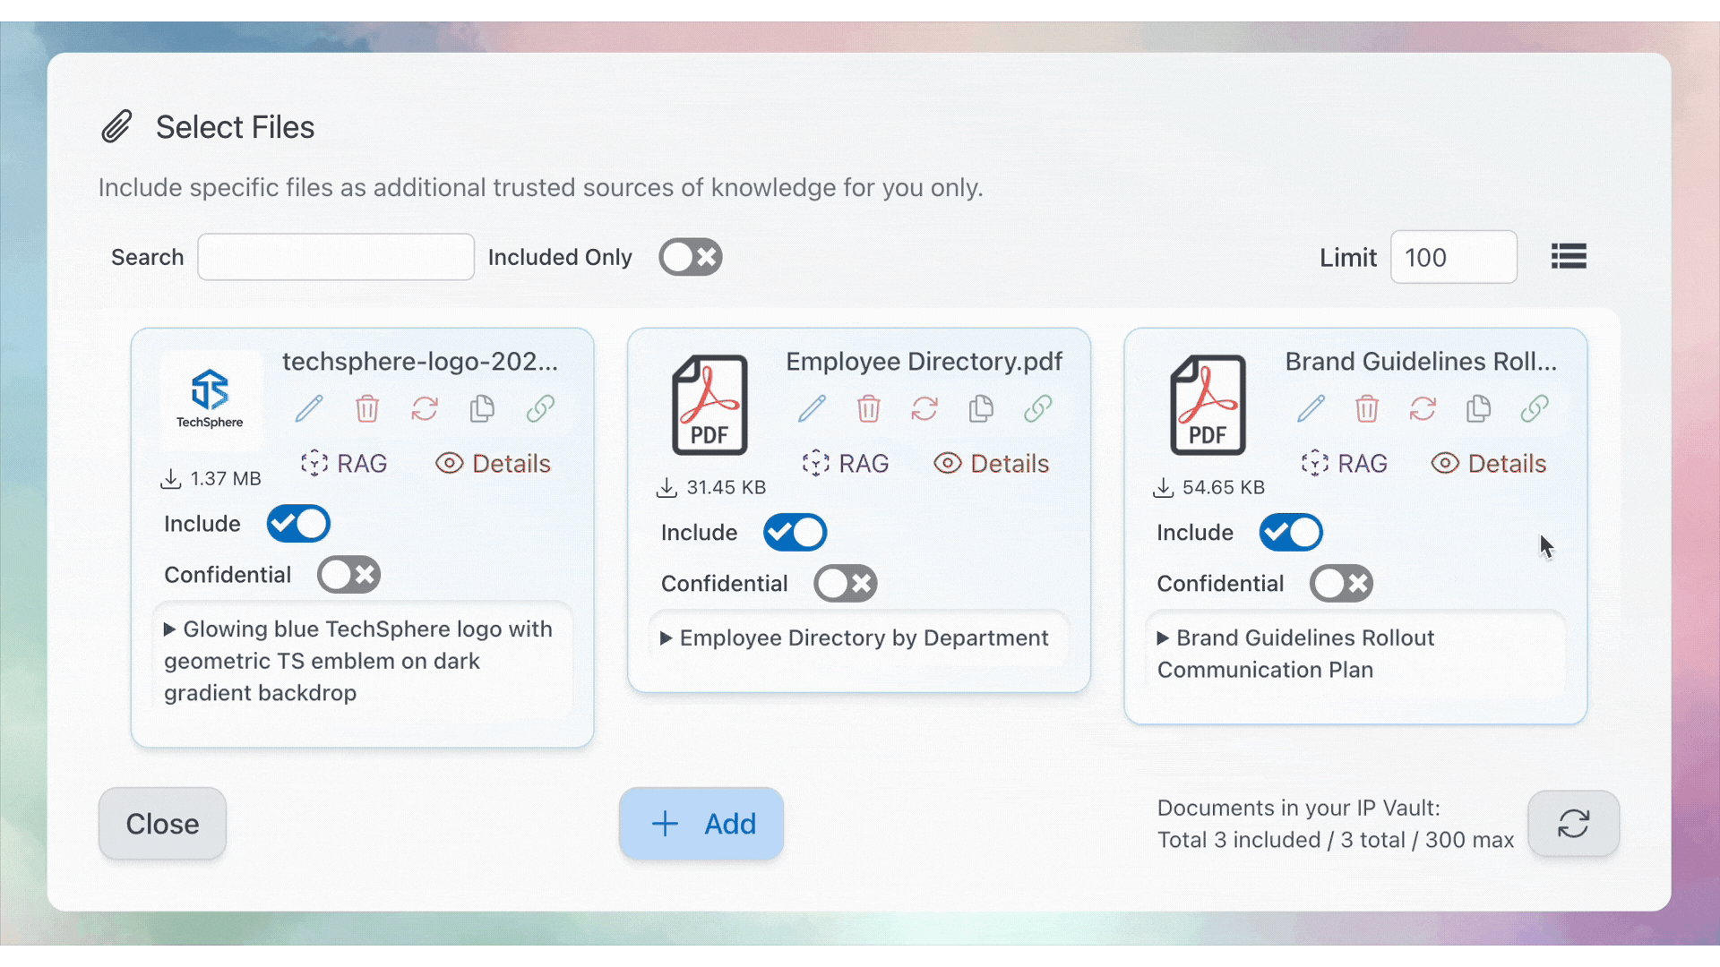
Task: Click the trash icon on the Brand Guidelines card
Action: point(1366,409)
